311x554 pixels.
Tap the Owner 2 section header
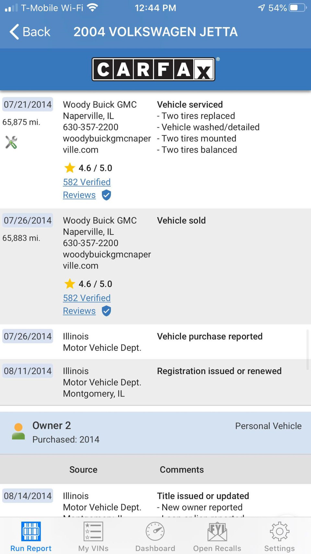[x=155, y=432]
